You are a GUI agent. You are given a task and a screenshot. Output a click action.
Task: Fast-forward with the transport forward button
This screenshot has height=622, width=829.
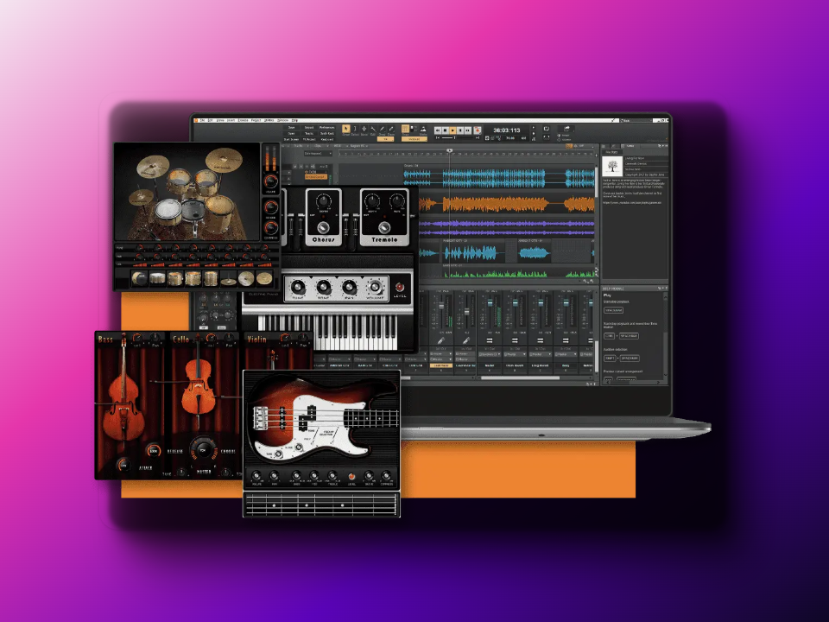click(x=467, y=130)
